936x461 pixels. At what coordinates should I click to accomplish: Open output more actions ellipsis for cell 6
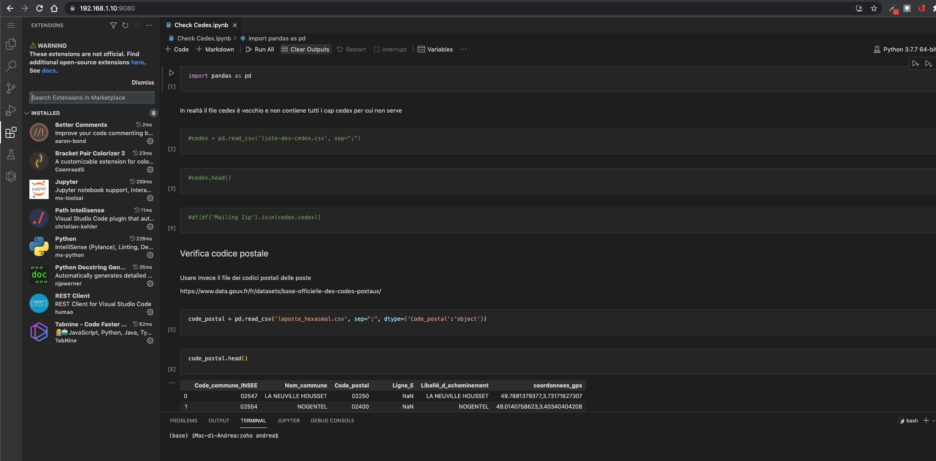172,382
